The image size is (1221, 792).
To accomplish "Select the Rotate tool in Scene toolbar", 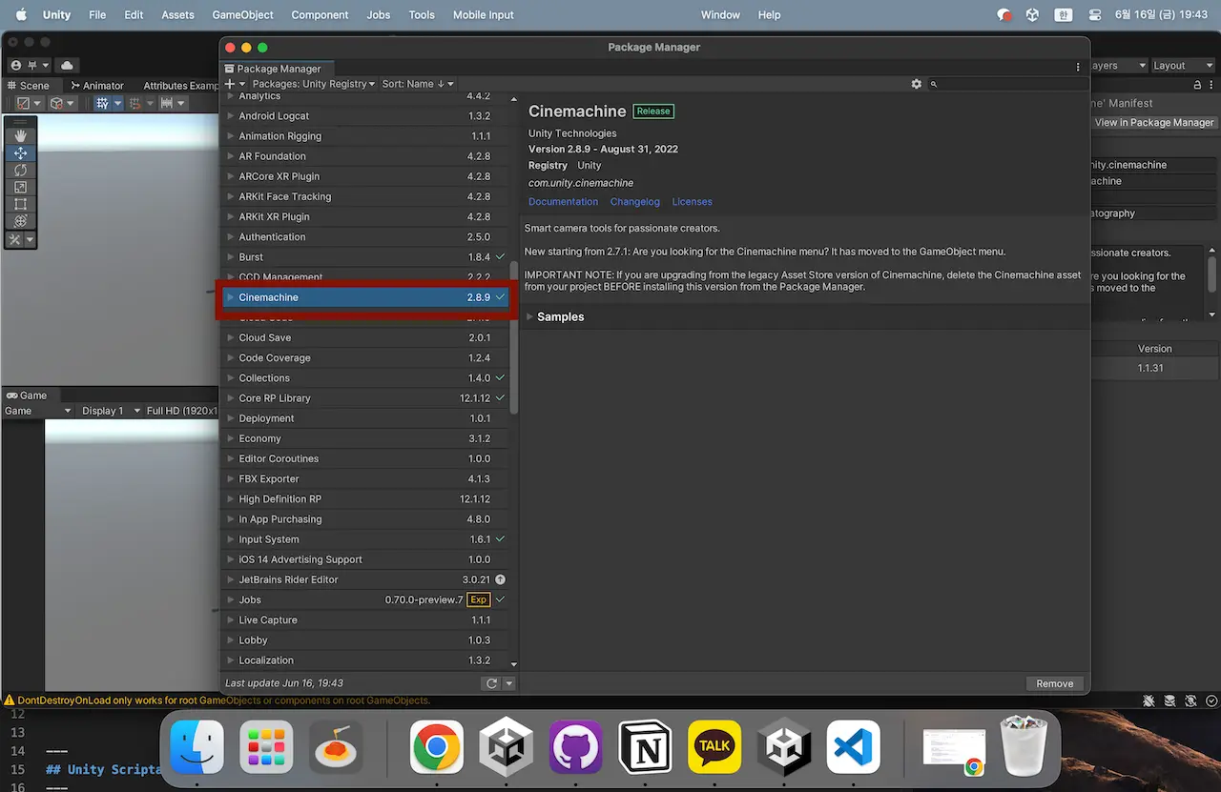I will (20, 170).
